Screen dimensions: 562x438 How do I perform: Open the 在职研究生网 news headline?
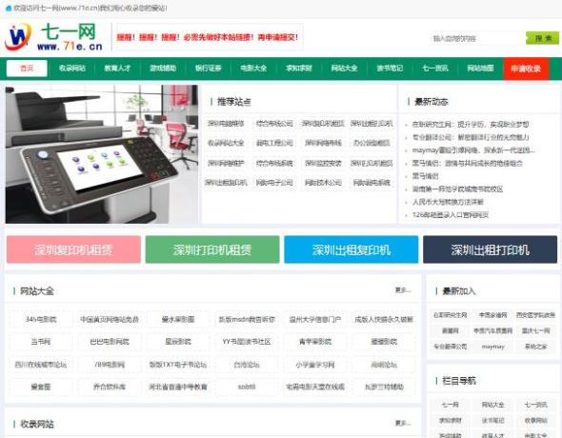pyautogui.click(x=471, y=125)
